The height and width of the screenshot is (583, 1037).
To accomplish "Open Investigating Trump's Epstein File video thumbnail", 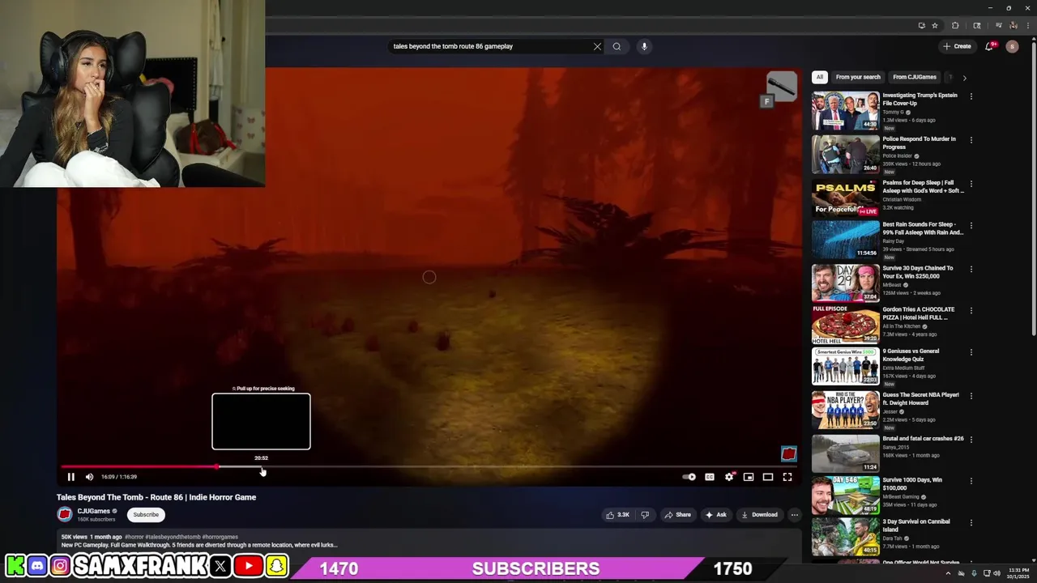I will [845, 111].
